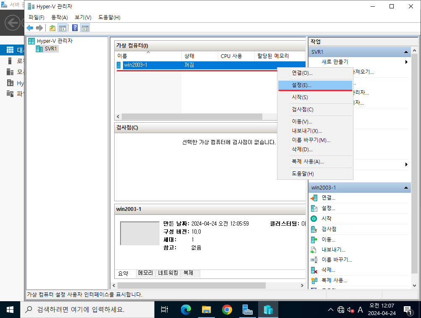This screenshot has height=318, width=421.
Task: Click the muted volume tray icon
Action: coord(350,310)
